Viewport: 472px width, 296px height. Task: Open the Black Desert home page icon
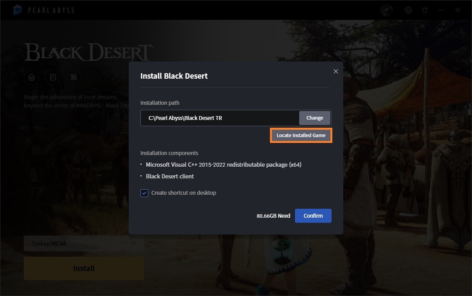[32, 77]
